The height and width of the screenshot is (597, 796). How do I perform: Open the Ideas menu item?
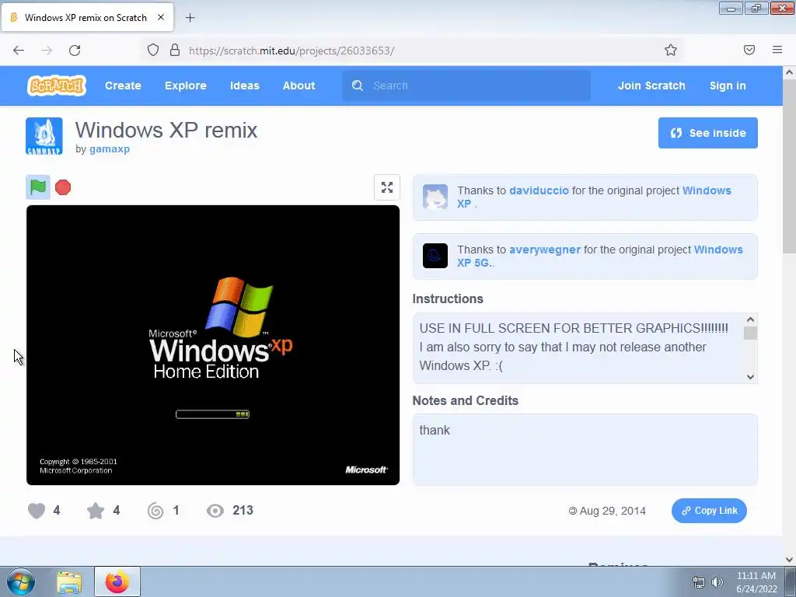pyautogui.click(x=245, y=86)
